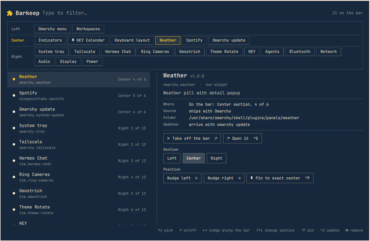Click the status dot next to Omostrich

pyautogui.click(x=14, y=193)
